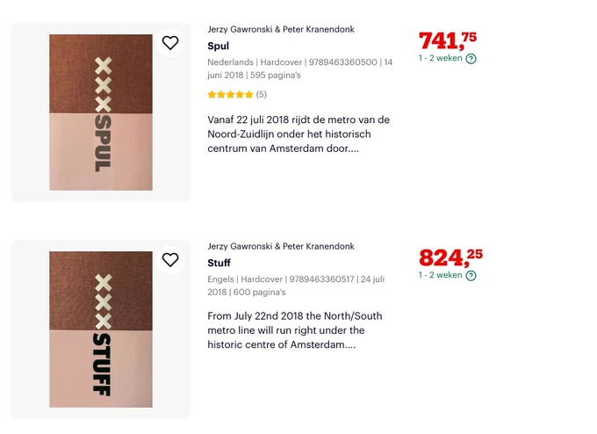Open the (5) reviews count
This screenshot has width=597, height=434.
[262, 95]
